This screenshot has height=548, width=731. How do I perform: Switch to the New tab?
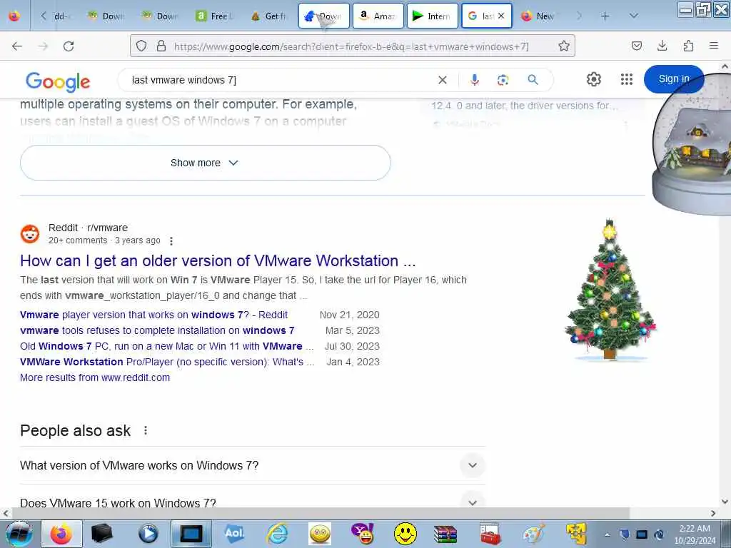click(x=540, y=16)
